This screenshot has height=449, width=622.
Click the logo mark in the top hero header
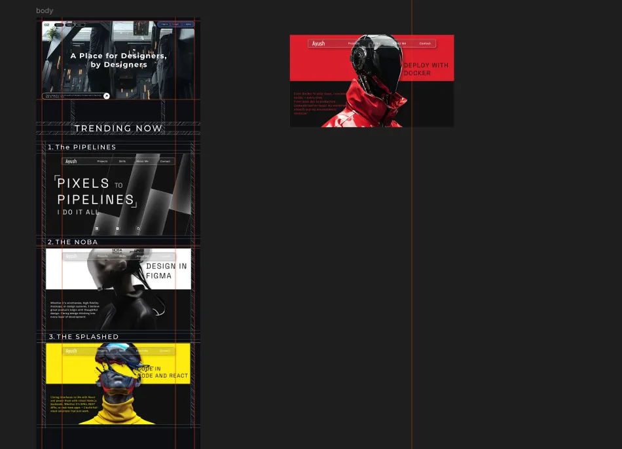46,25
